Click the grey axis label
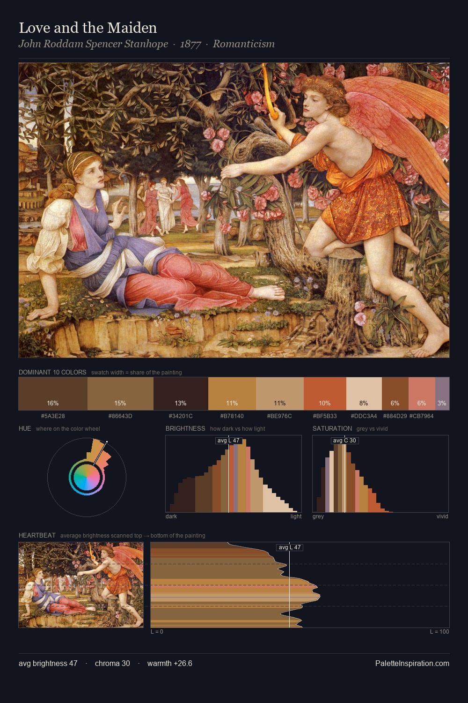 tap(318, 516)
